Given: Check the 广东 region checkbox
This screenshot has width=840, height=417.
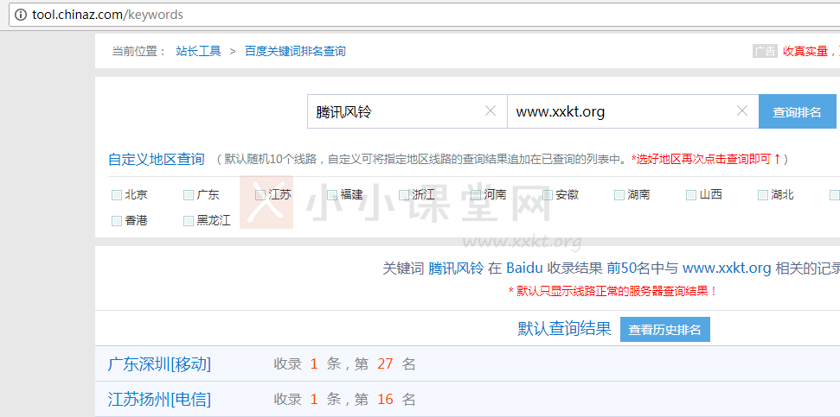Looking at the screenshot, I should click(188, 195).
